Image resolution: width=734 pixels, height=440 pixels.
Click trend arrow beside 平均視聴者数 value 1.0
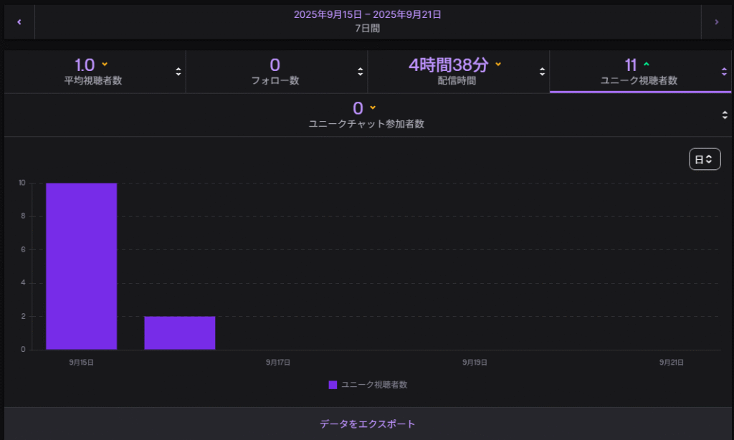pos(105,64)
